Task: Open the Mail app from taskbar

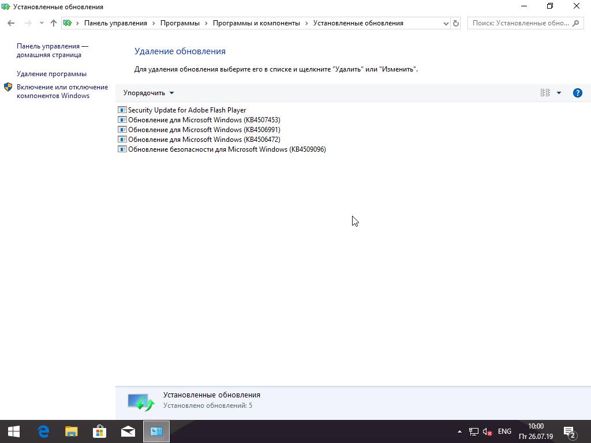Action: coord(128,431)
